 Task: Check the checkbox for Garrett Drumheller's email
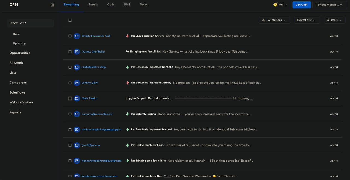[x=70, y=51]
